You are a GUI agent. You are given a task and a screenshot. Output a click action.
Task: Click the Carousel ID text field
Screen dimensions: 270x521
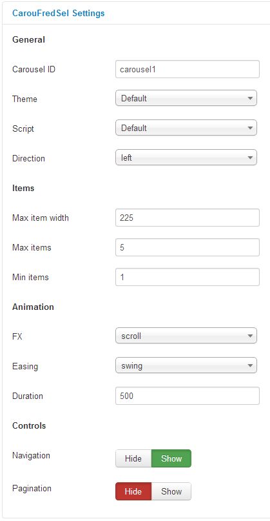[x=188, y=69]
